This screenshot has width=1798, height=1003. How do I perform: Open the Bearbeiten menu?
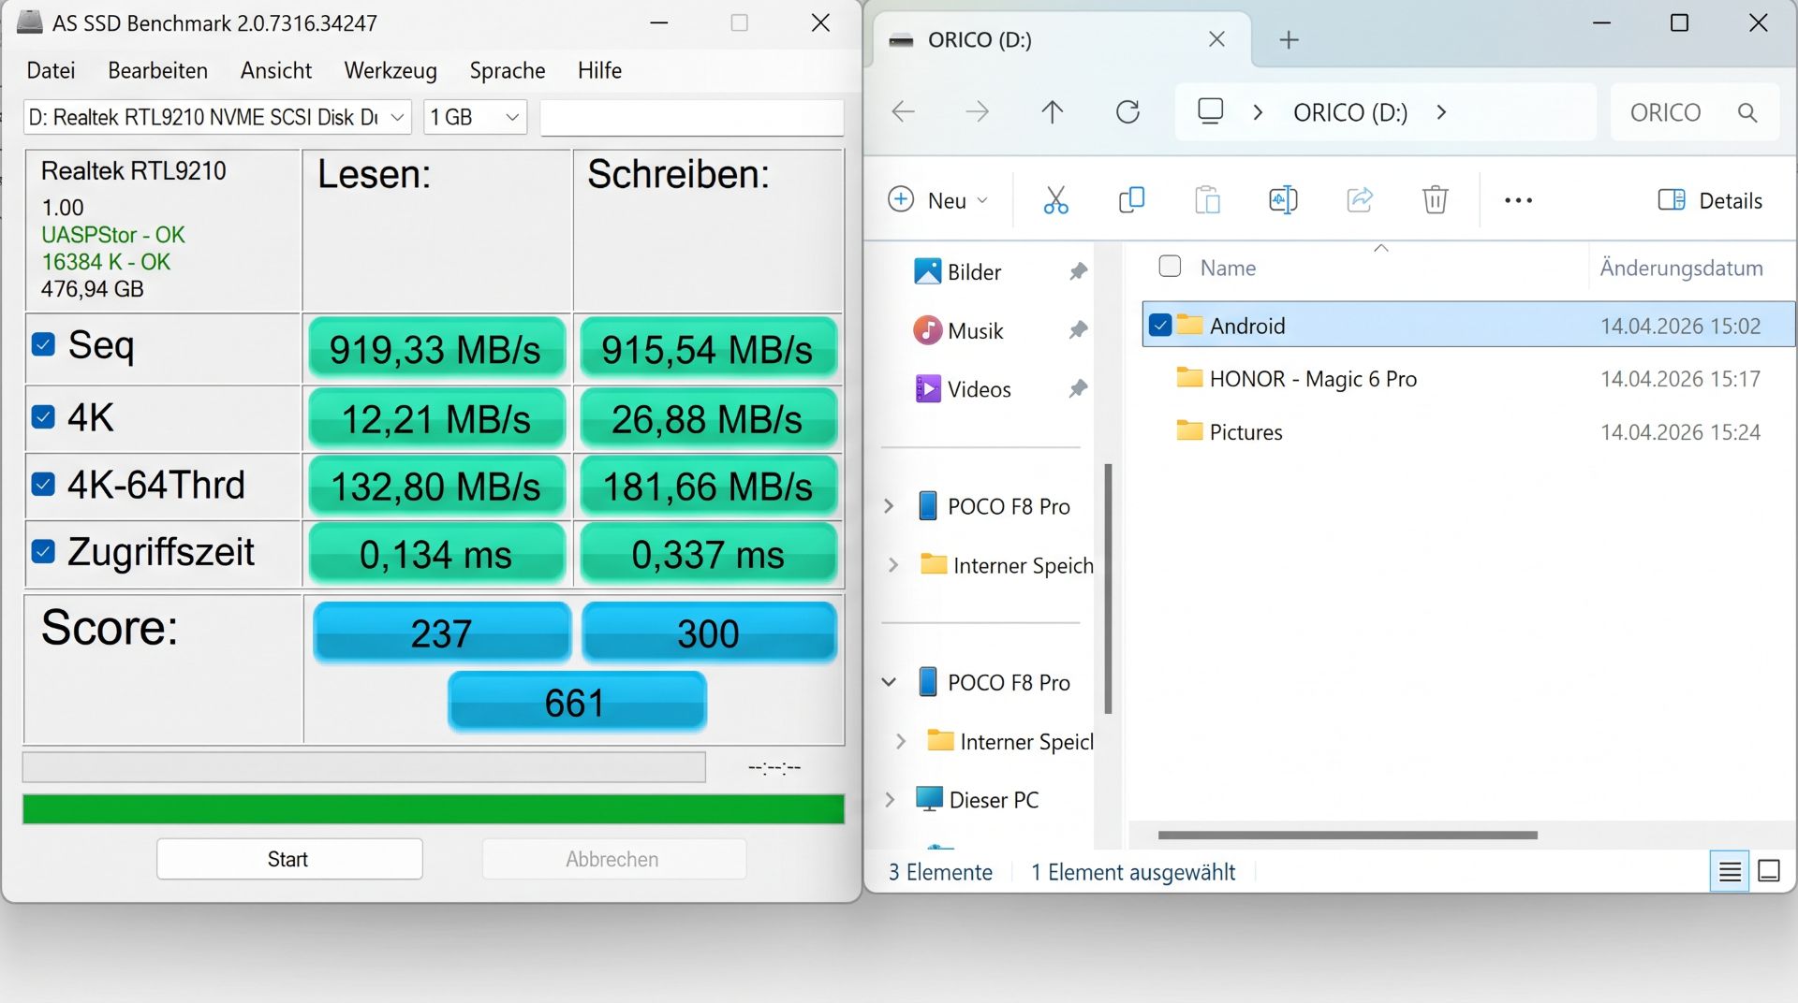(x=157, y=70)
